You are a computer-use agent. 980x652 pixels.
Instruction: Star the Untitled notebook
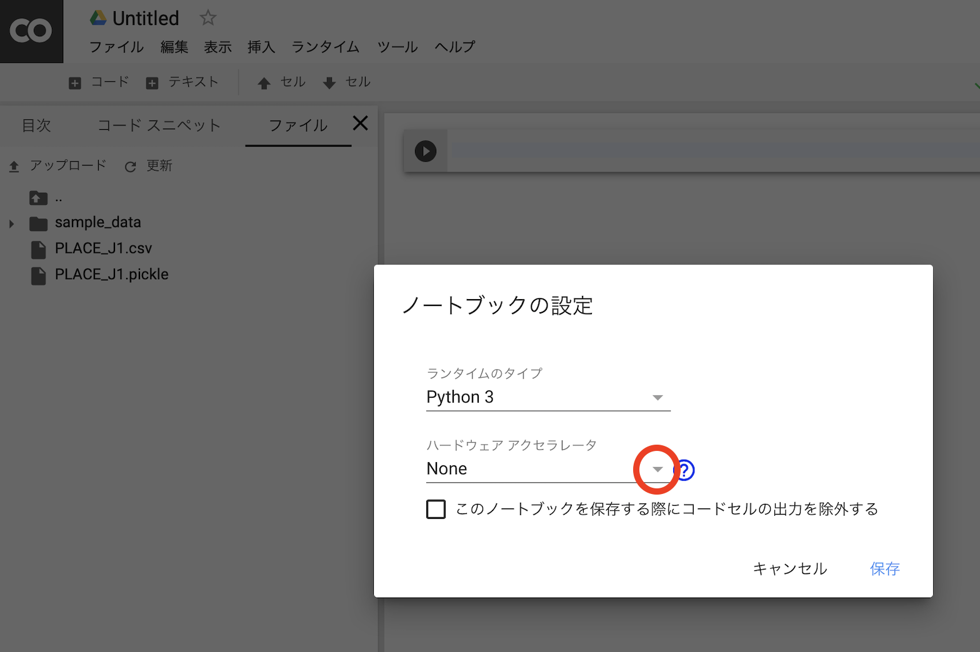click(208, 18)
